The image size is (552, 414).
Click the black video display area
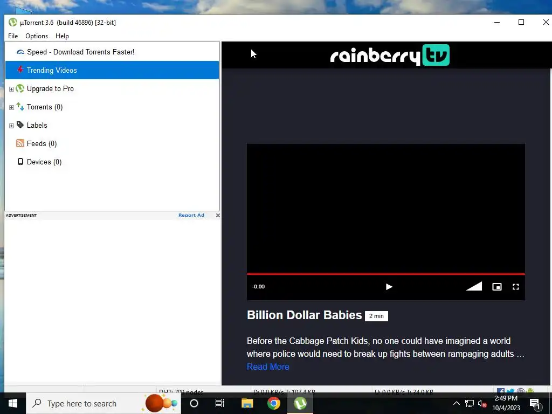386,208
